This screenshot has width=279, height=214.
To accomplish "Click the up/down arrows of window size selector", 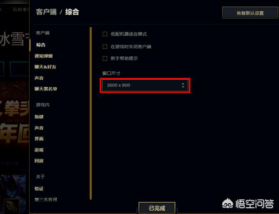I will point(183,85).
